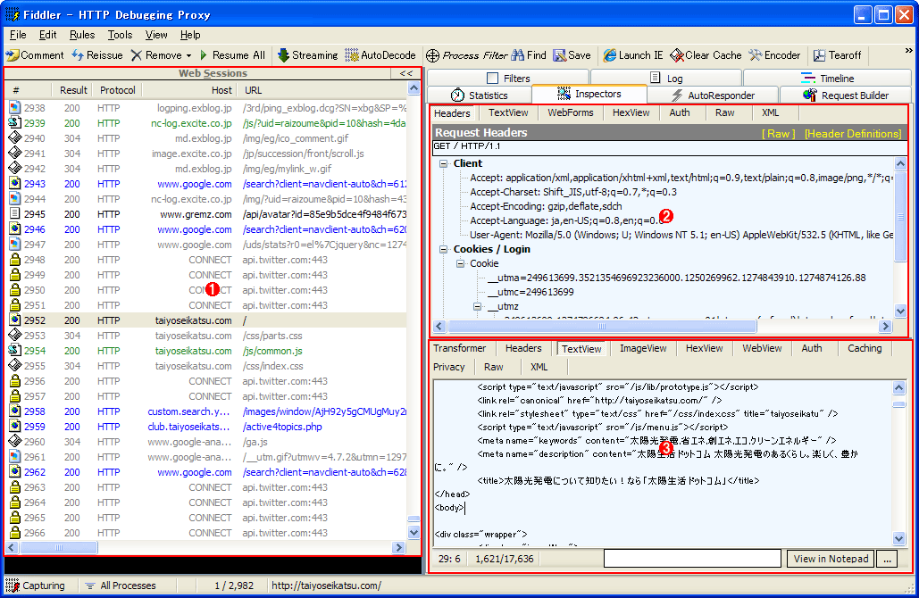Click the Comment toolbar icon
The height and width of the screenshot is (598, 919).
pyautogui.click(x=13, y=55)
